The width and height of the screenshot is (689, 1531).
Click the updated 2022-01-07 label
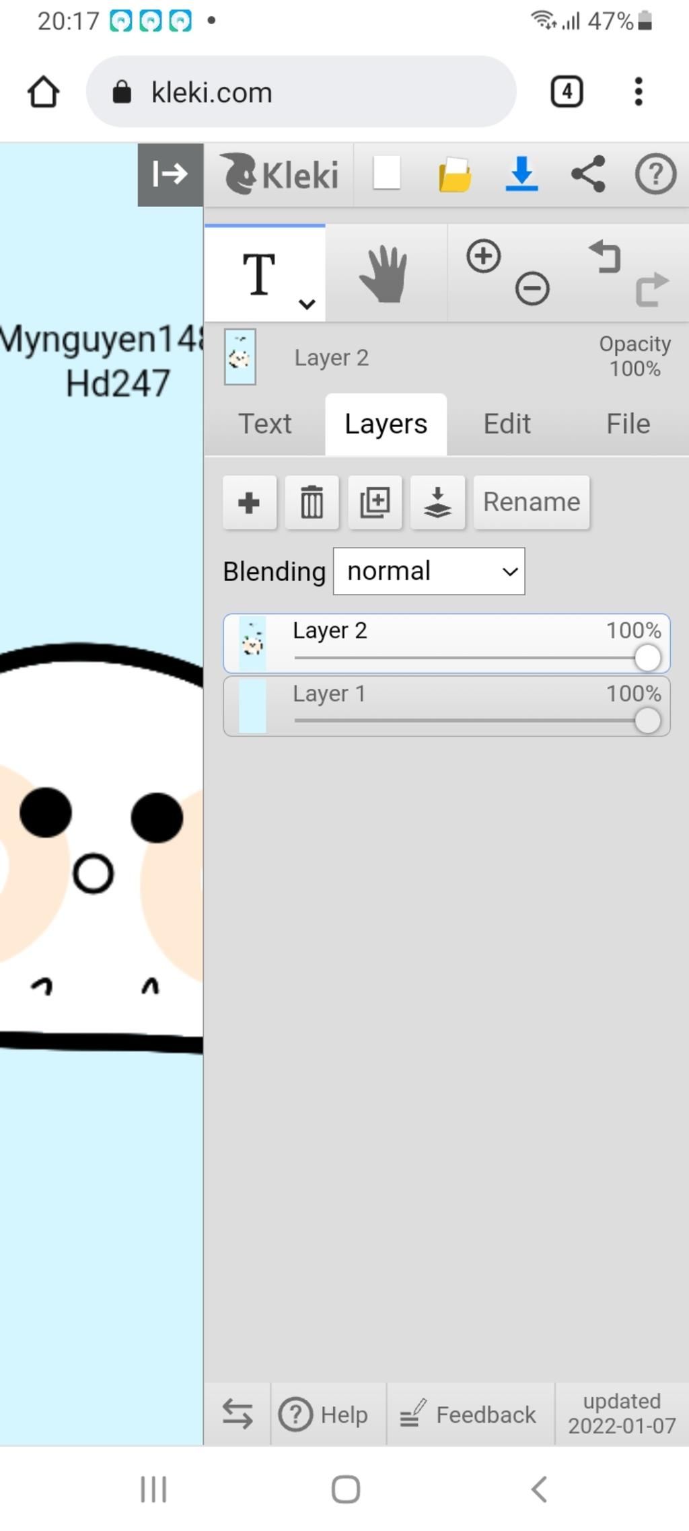click(x=622, y=1413)
